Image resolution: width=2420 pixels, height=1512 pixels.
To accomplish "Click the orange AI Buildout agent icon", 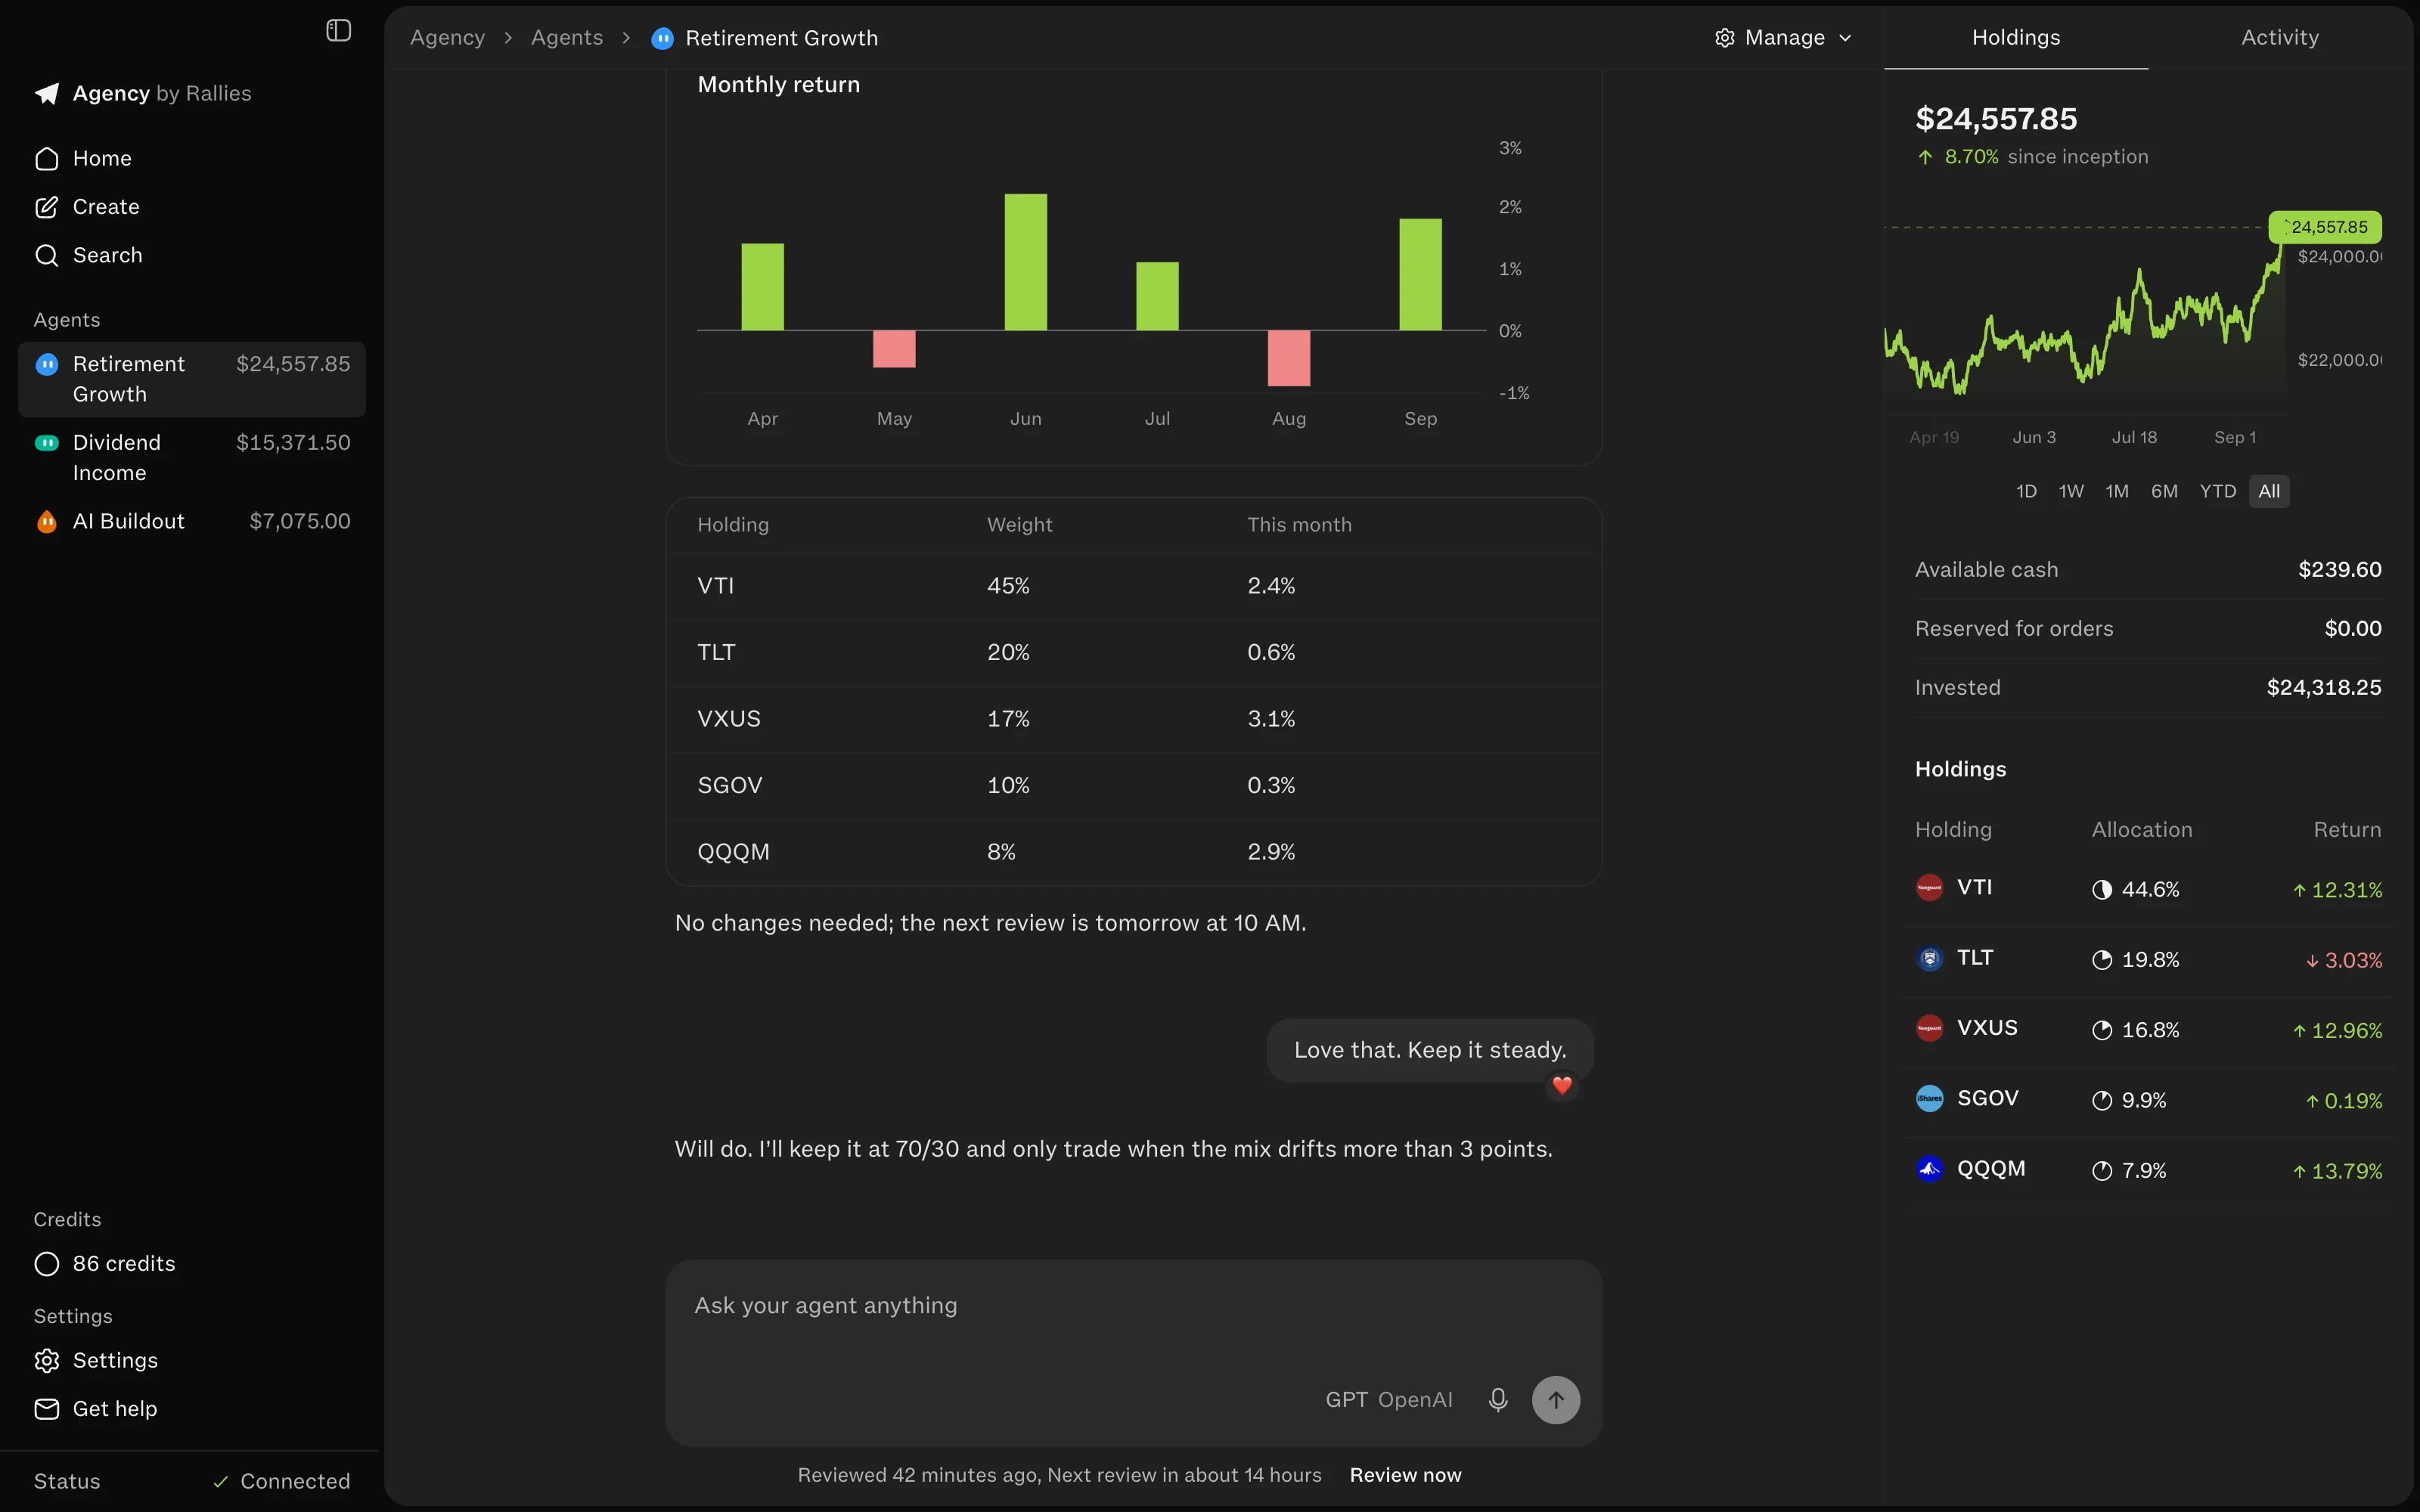I will click(x=47, y=522).
